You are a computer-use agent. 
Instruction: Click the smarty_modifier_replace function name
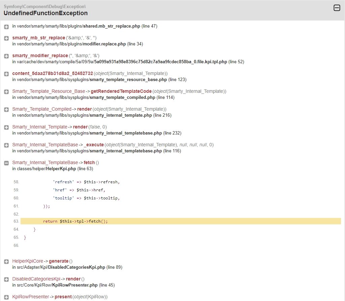point(40,55)
